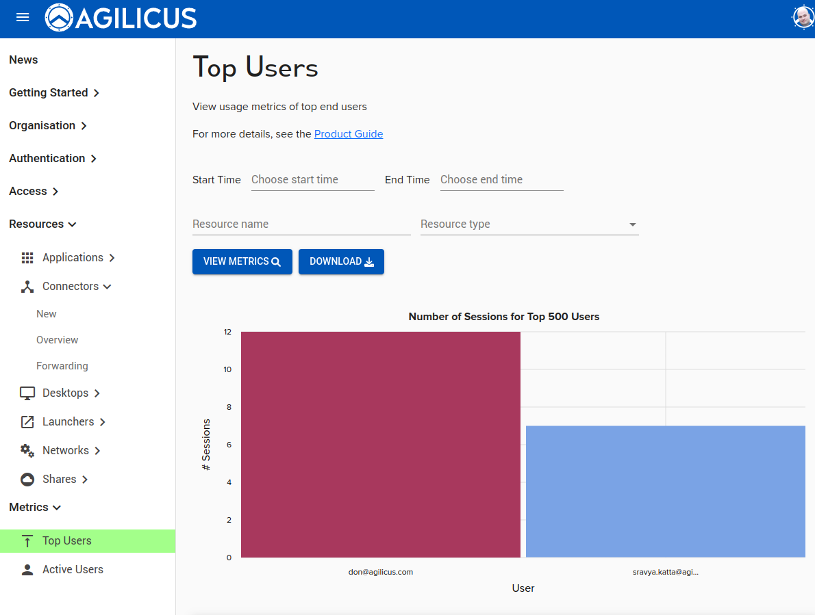Screen dimensions: 815x615
Task: Open the user profile avatar
Action: pos(803,18)
